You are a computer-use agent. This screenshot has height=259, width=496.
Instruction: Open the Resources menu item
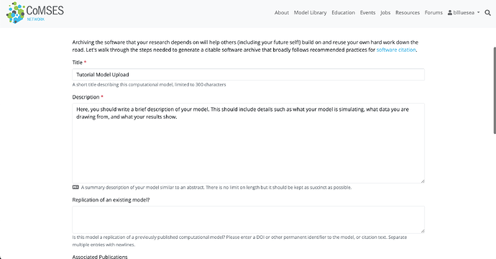pos(408,13)
